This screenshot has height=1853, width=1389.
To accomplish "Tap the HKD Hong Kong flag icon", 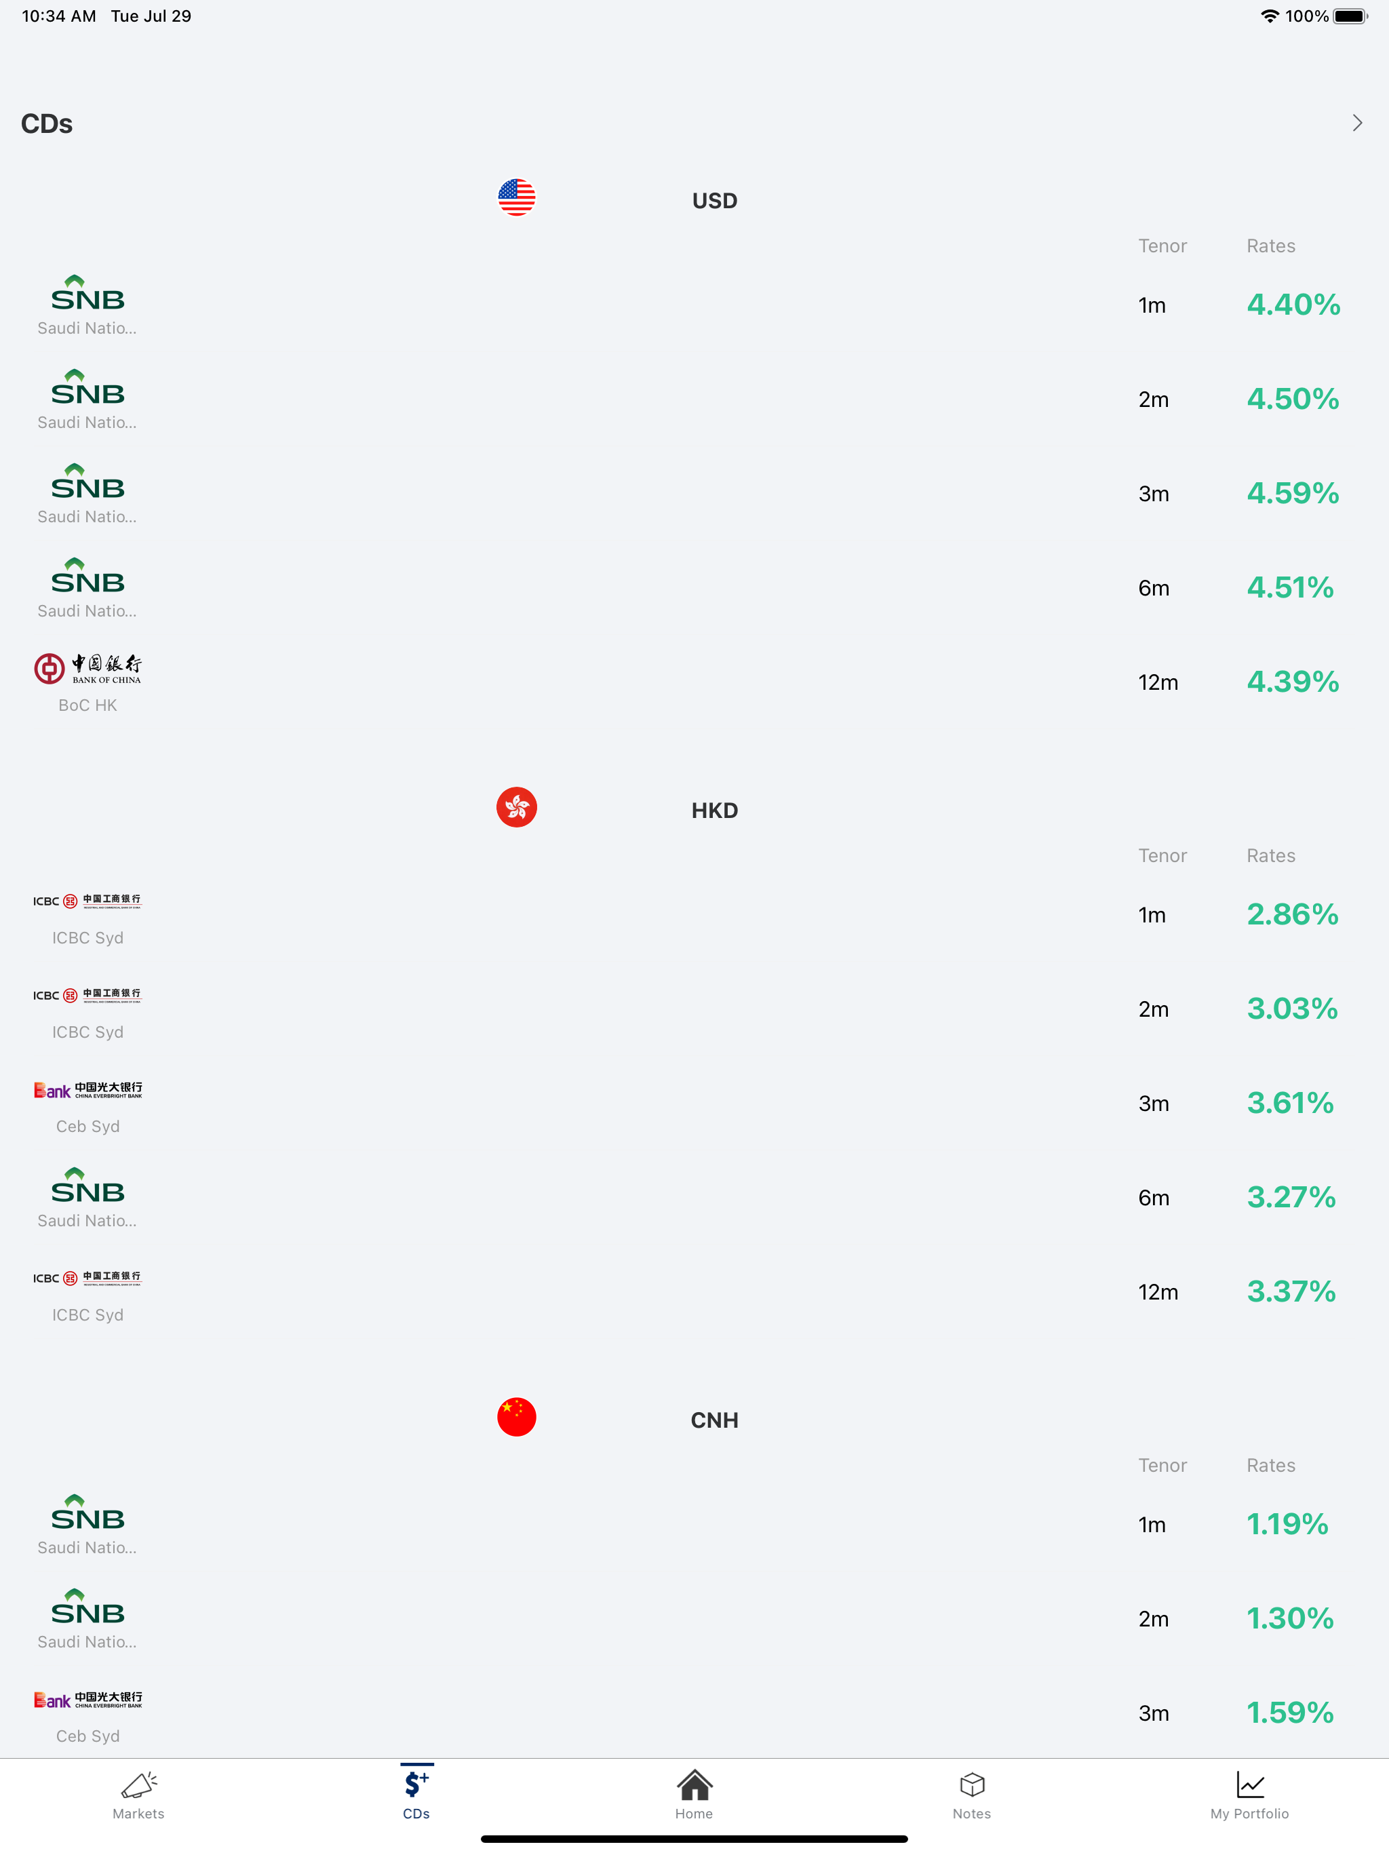I will pyautogui.click(x=516, y=808).
